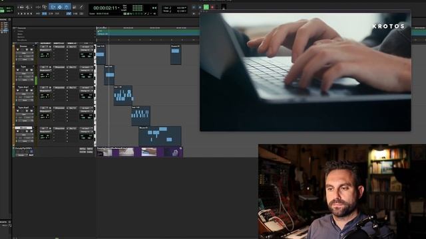This screenshot has height=239, width=426.
Task: Open the Type track output selector
Action: 86,70
